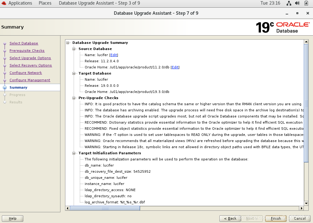Click the Back button
The image size is (313, 223).
point(230,219)
